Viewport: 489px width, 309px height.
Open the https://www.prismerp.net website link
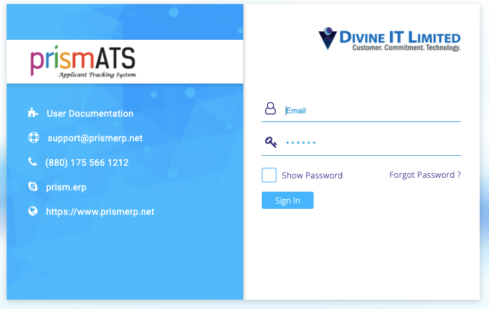coord(100,212)
